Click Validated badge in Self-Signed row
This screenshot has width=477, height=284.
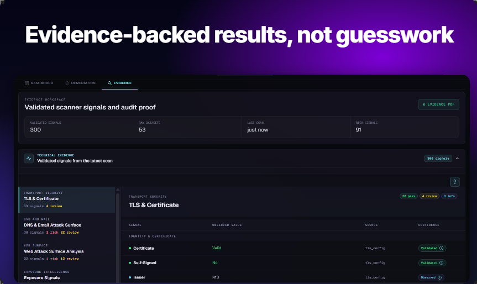[432, 262]
